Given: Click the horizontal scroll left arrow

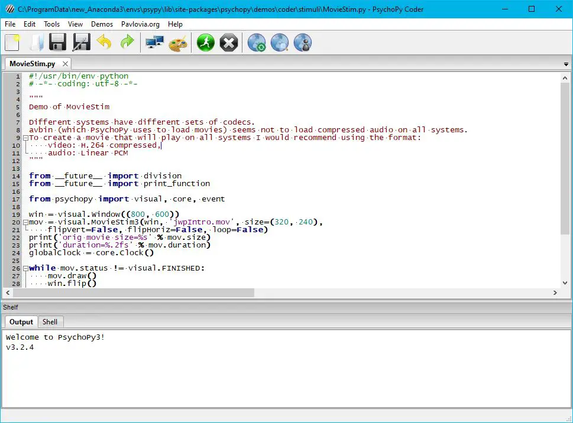Looking at the screenshot, I should [8, 292].
